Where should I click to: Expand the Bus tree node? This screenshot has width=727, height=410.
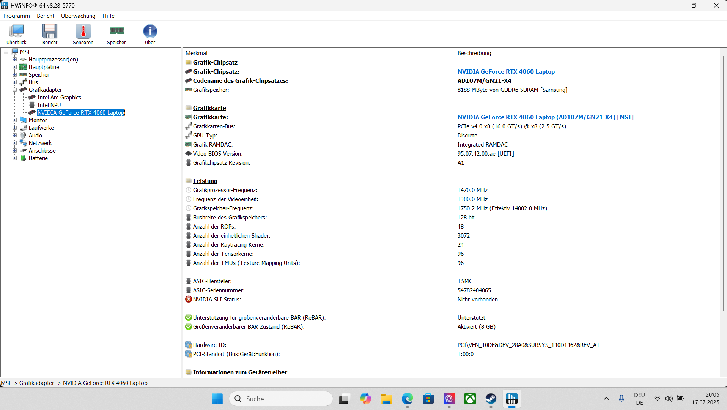[14, 82]
